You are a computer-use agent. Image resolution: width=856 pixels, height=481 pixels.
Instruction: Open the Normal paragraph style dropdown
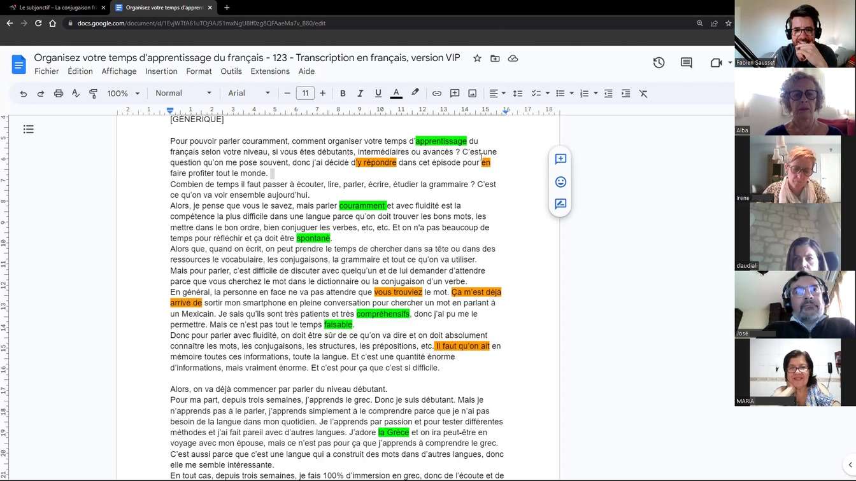point(183,94)
